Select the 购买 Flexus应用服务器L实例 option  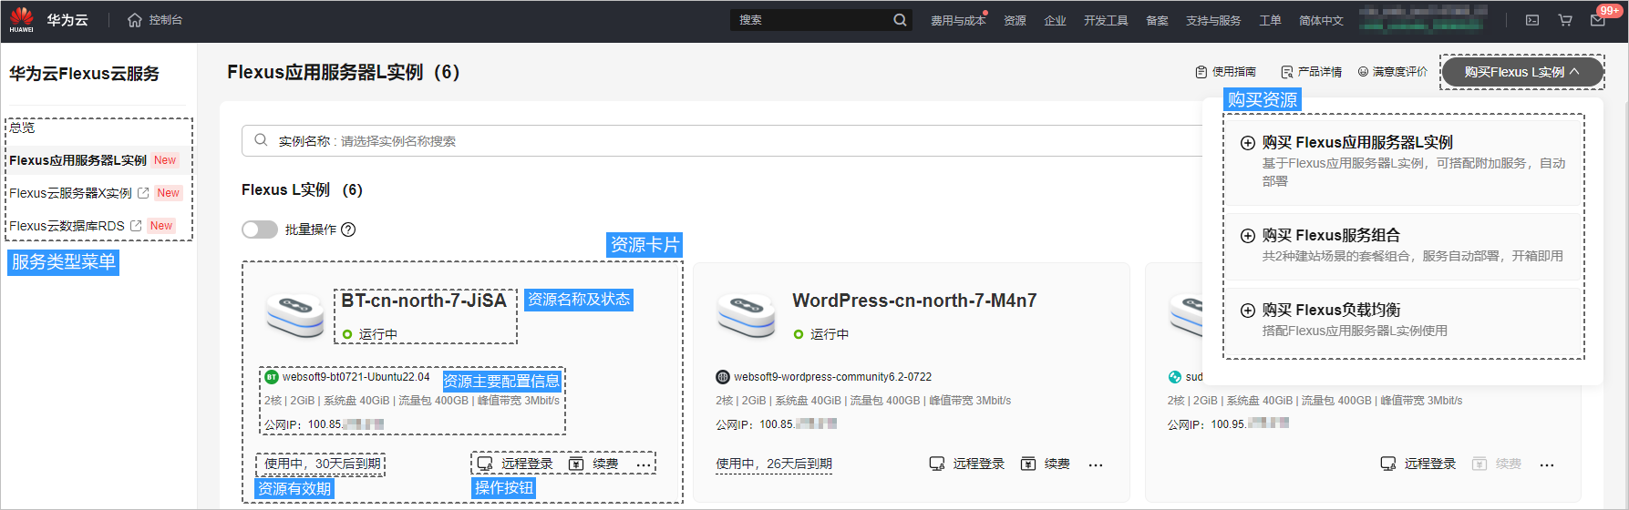click(1403, 162)
